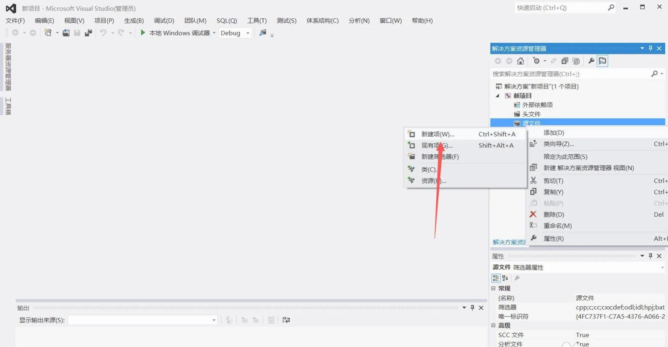Open the 文件(F) menu
The width and height of the screenshot is (668, 347).
(15, 20)
